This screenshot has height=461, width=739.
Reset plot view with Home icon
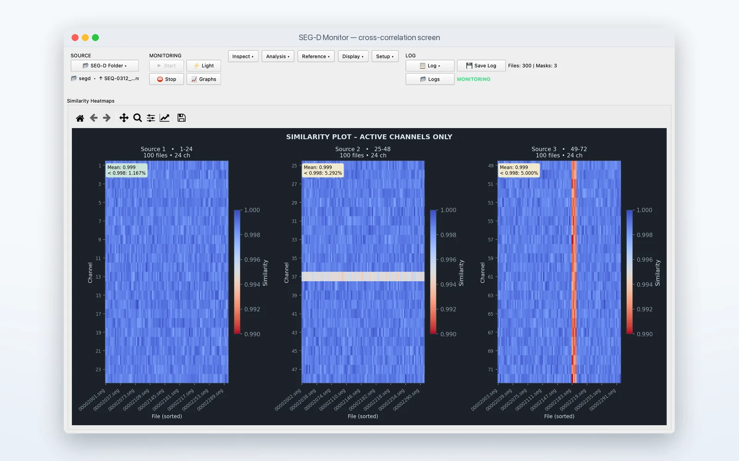click(x=80, y=118)
